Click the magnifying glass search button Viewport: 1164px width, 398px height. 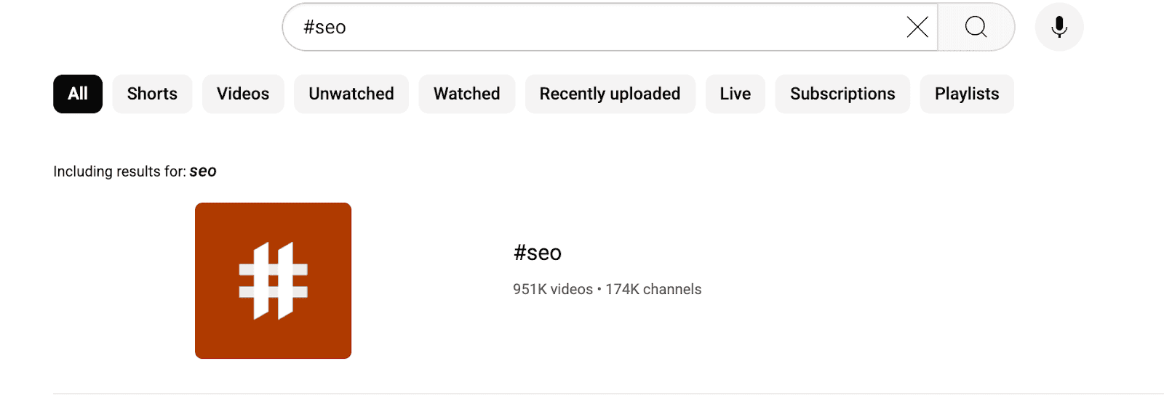coord(976,27)
